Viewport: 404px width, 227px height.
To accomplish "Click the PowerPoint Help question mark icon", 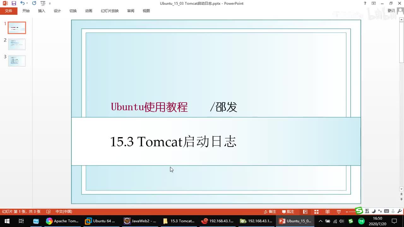I will pos(365,3).
